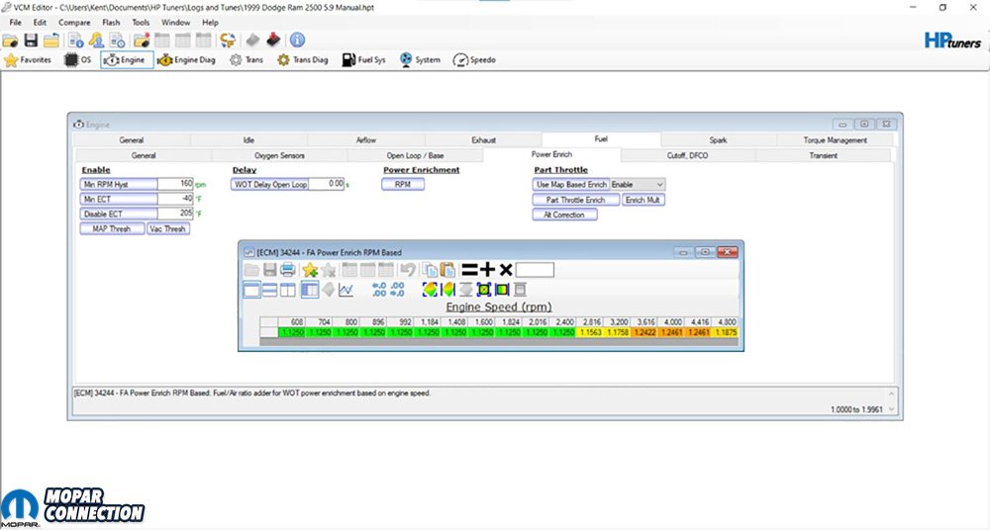This screenshot has height=530, width=990.
Task: Click the save floppy disk icon in main toolbar
Action: point(31,41)
